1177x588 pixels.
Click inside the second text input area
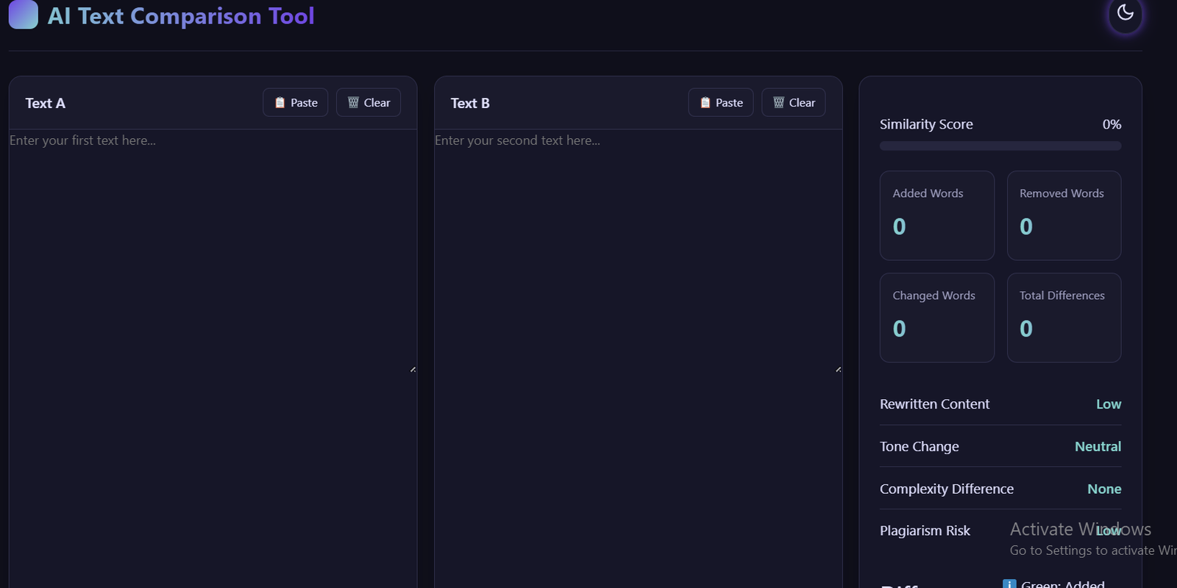tap(637, 250)
